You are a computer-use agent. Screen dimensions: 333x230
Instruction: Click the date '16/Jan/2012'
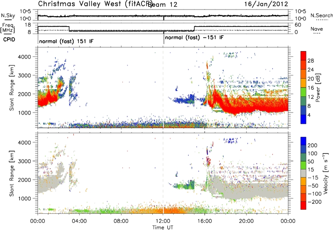pos(266,4)
